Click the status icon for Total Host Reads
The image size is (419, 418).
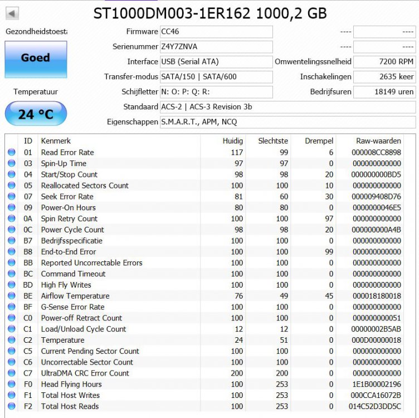click(x=12, y=406)
